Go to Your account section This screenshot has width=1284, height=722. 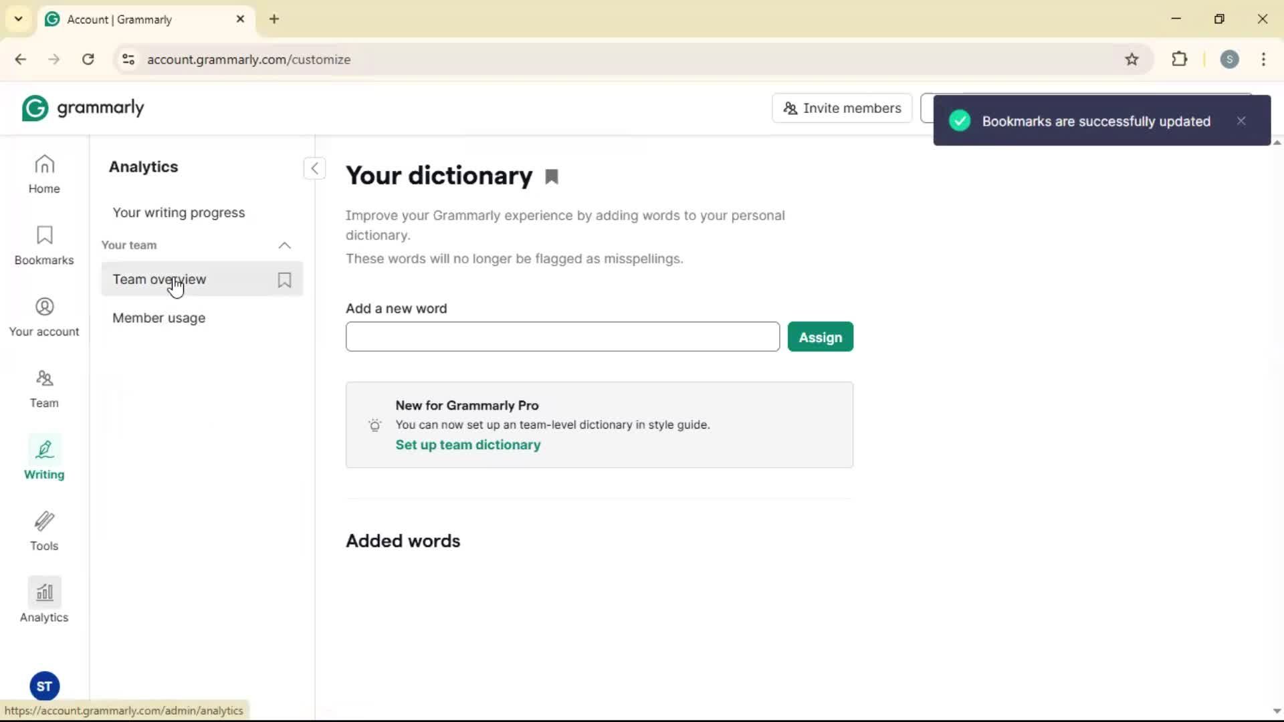[x=44, y=317]
